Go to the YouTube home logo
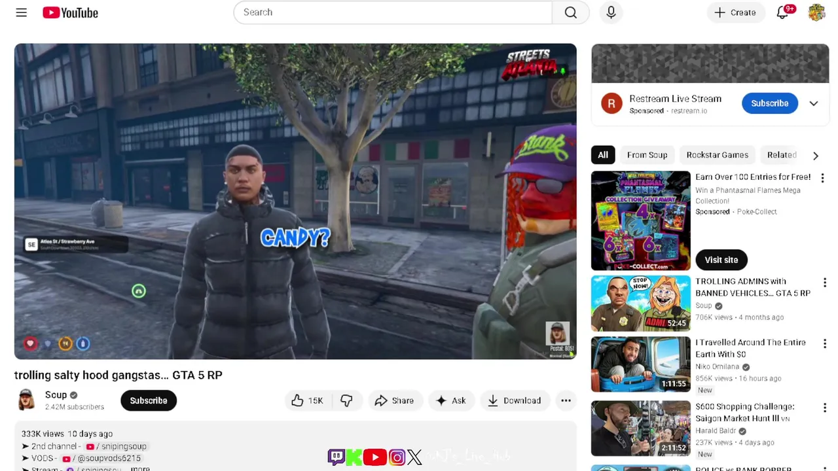Screen dimensions: 838x471 (70, 12)
